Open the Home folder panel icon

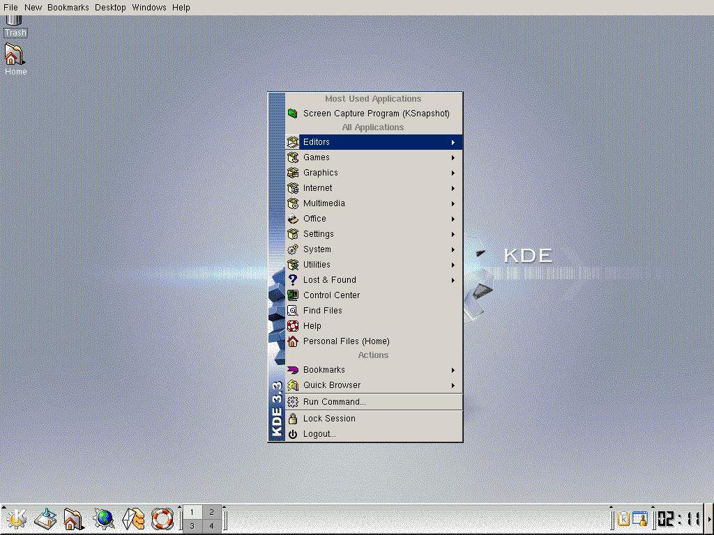pyautogui.click(x=73, y=519)
